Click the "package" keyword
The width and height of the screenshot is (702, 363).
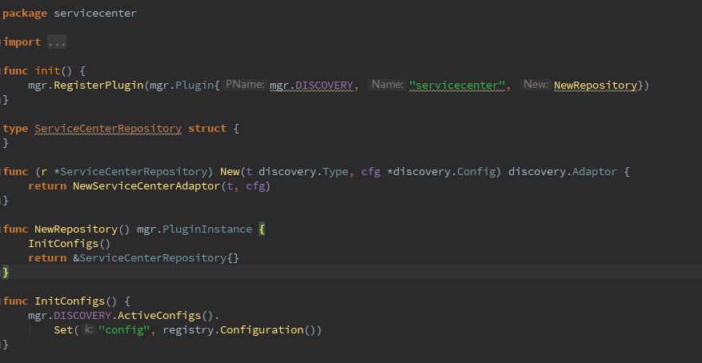25,14
